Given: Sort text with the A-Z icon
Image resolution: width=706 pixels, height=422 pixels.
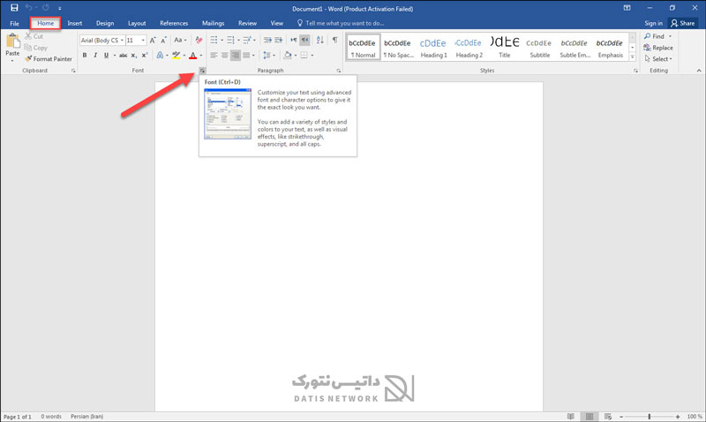Looking at the screenshot, I should click(320, 40).
